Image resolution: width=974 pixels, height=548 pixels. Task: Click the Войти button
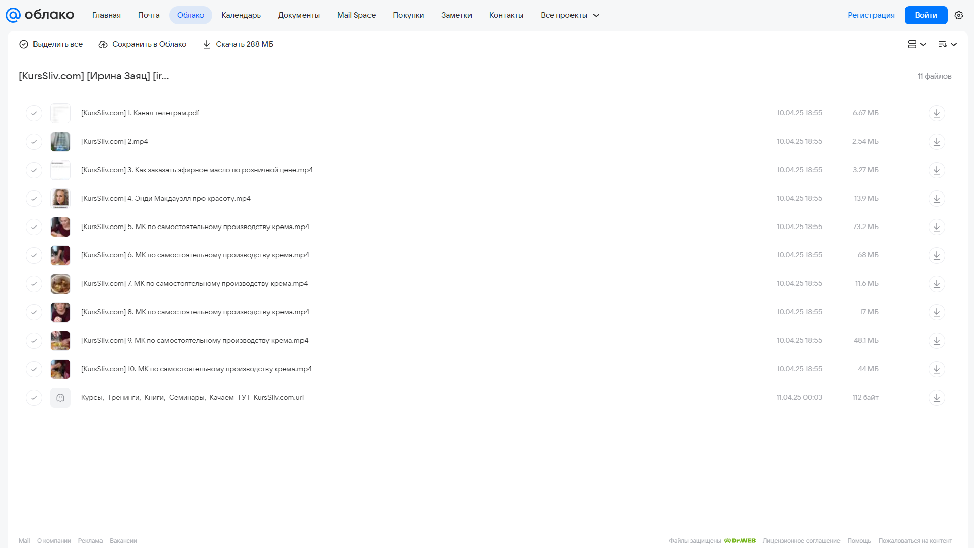point(926,15)
